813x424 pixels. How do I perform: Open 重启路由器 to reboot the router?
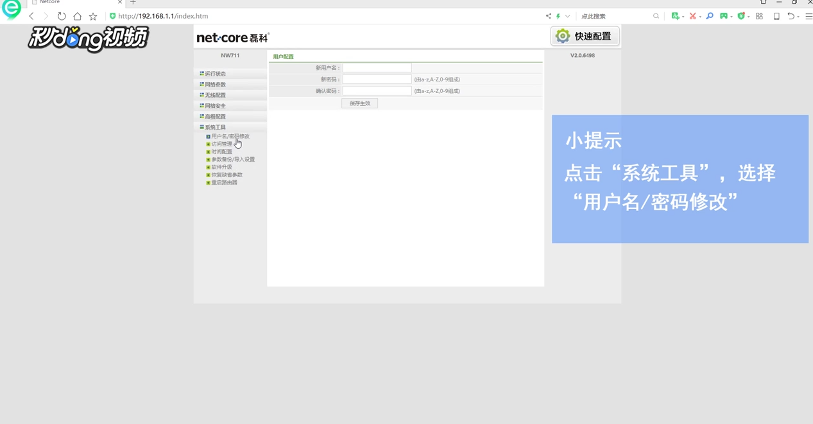224,182
